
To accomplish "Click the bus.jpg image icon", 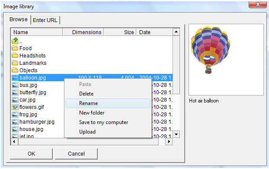I will [x=15, y=85].
